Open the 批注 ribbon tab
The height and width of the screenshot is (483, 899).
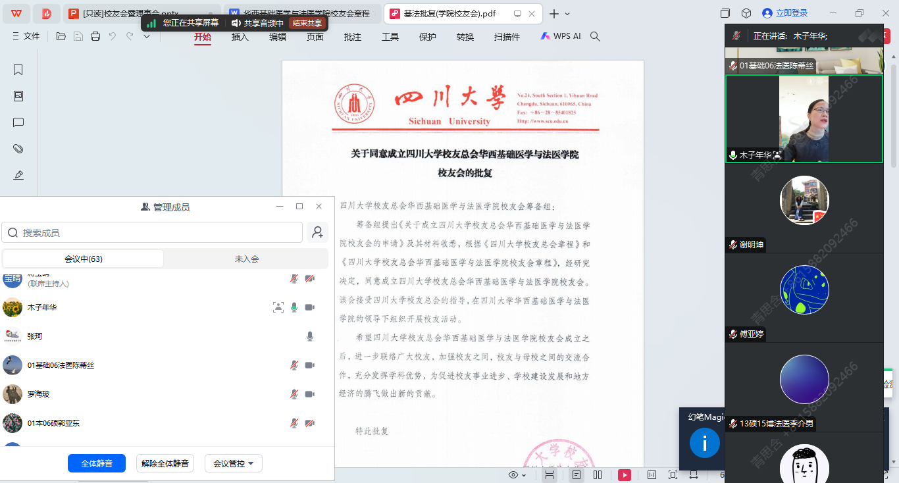[353, 37]
